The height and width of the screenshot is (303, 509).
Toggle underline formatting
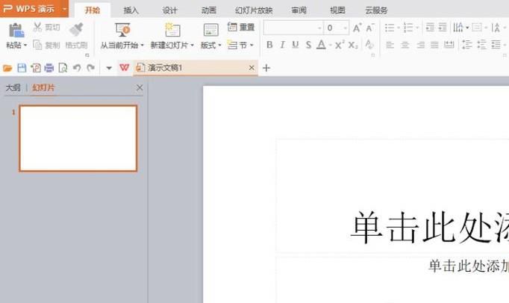(x=295, y=45)
